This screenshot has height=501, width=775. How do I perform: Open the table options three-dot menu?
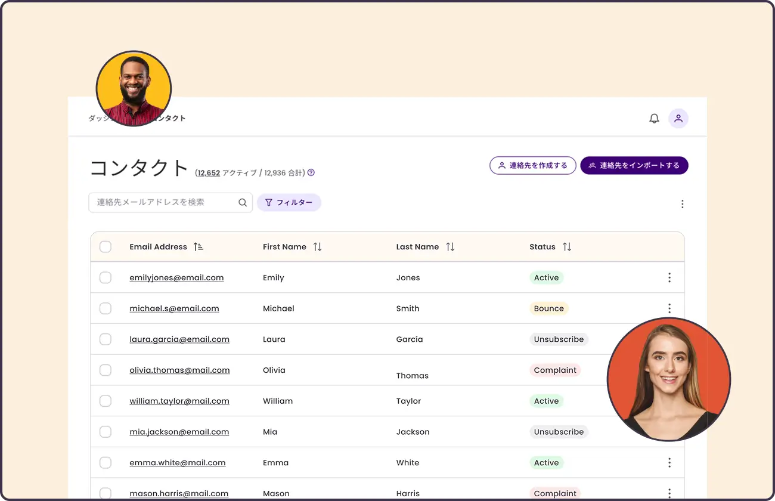682,204
